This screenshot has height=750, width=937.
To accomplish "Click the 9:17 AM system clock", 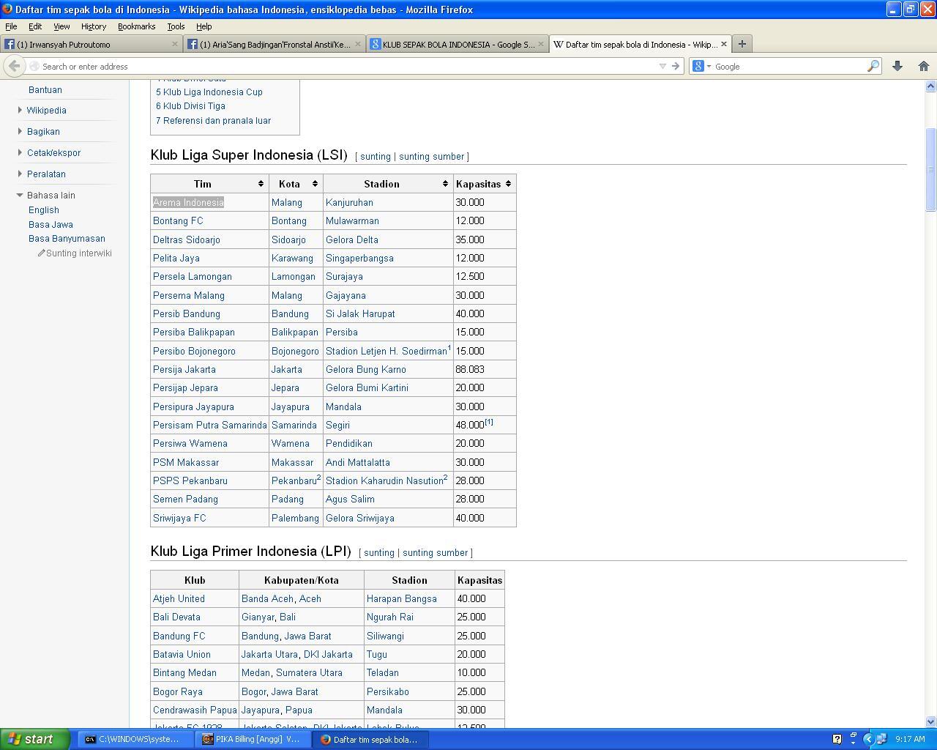I will (910, 739).
